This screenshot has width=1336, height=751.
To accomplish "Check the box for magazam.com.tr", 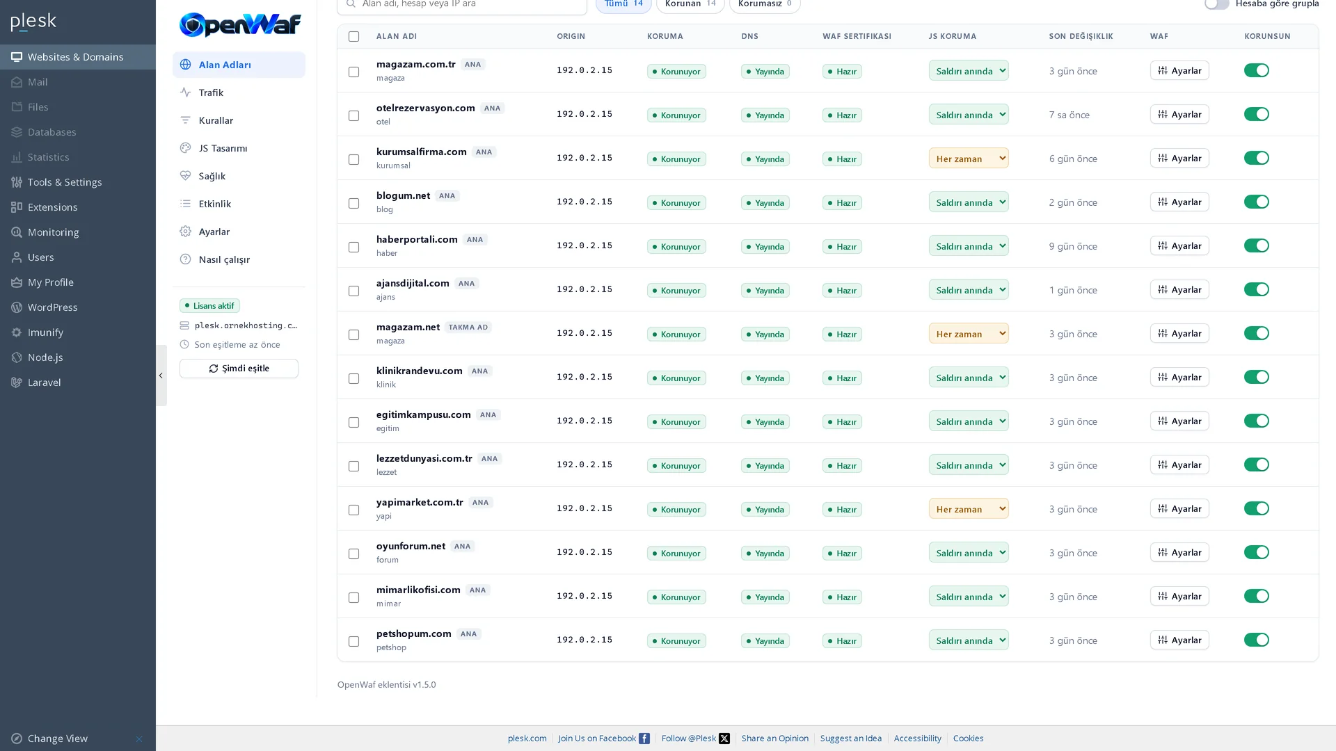I will 353,72.
